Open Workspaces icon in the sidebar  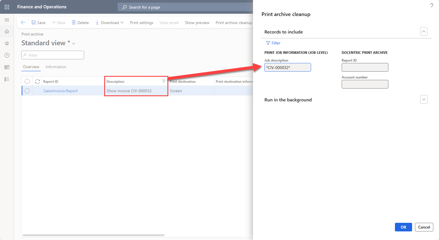[x=7, y=67]
